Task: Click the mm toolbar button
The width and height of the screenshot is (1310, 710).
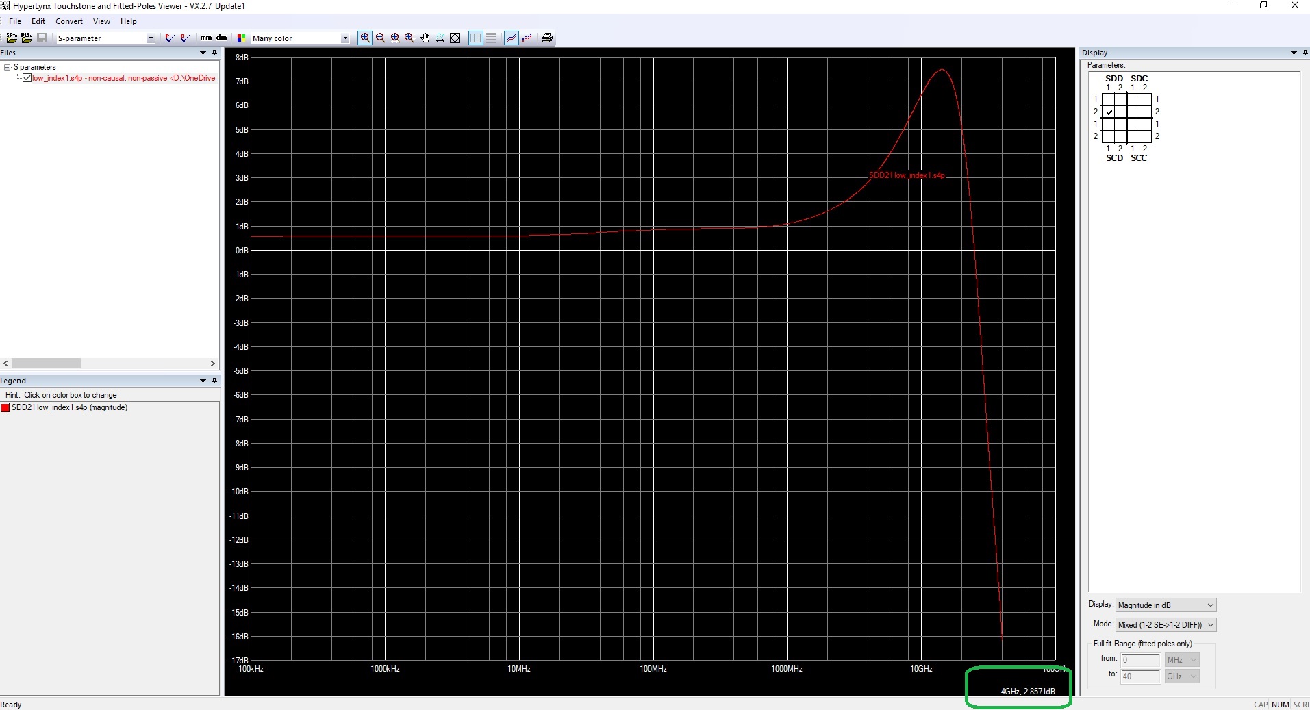Action: [x=205, y=38]
